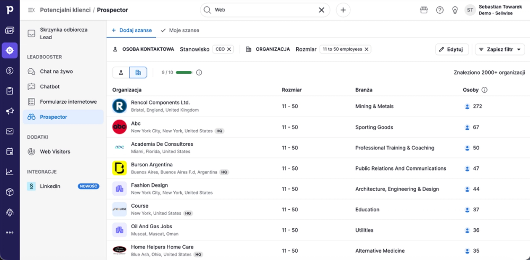Image resolution: width=530 pixels, height=260 pixels.
Task: Click the Rencol Components logo thumbnail
Action: pyautogui.click(x=119, y=106)
